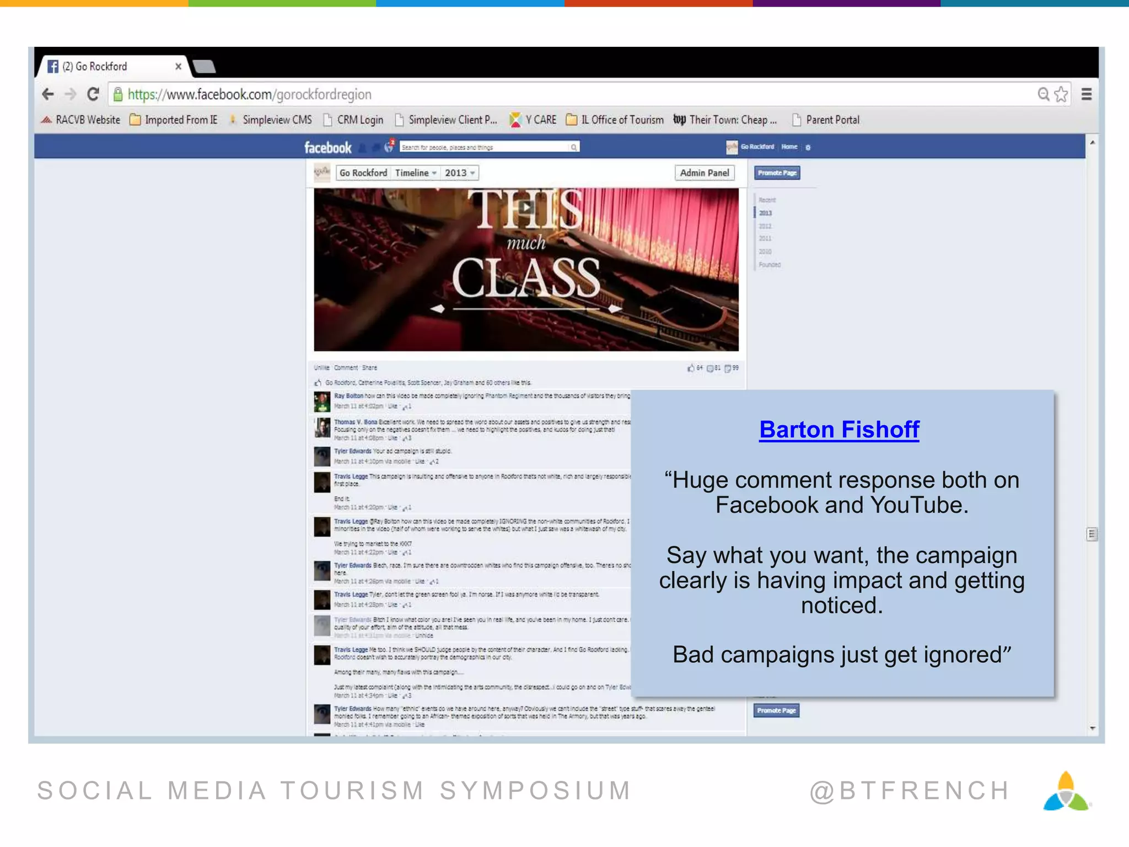Open the RACVB Website bookmark
Viewport: 1129px width, 847px height.
tap(80, 120)
